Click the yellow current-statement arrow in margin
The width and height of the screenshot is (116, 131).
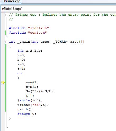pyautogui.click(x=3, y=82)
